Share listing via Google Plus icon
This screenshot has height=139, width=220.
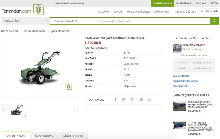[133, 99]
